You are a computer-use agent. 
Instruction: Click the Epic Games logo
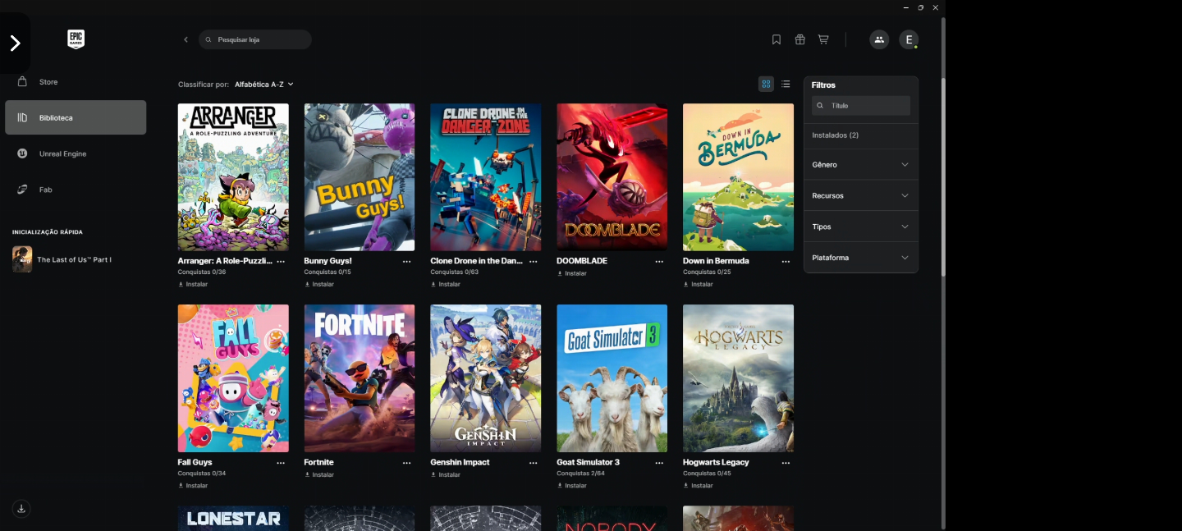click(76, 39)
